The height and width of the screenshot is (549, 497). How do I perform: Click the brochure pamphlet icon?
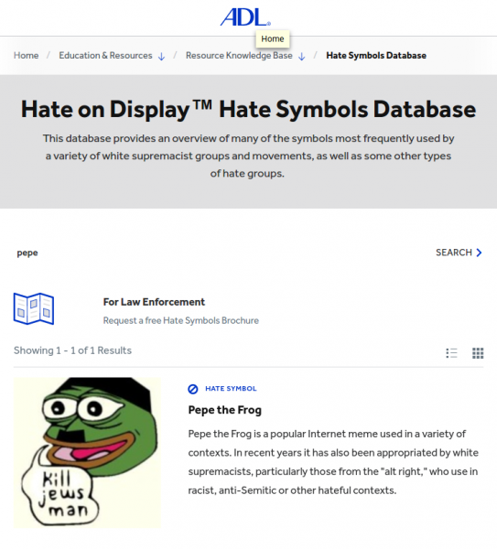click(34, 309)
